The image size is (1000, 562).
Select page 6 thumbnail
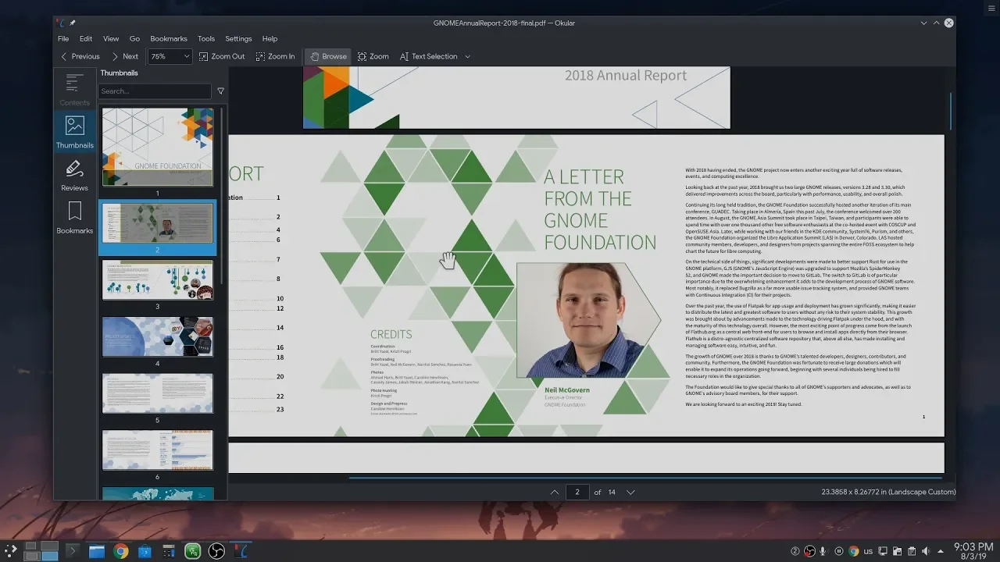coord(157,450)
